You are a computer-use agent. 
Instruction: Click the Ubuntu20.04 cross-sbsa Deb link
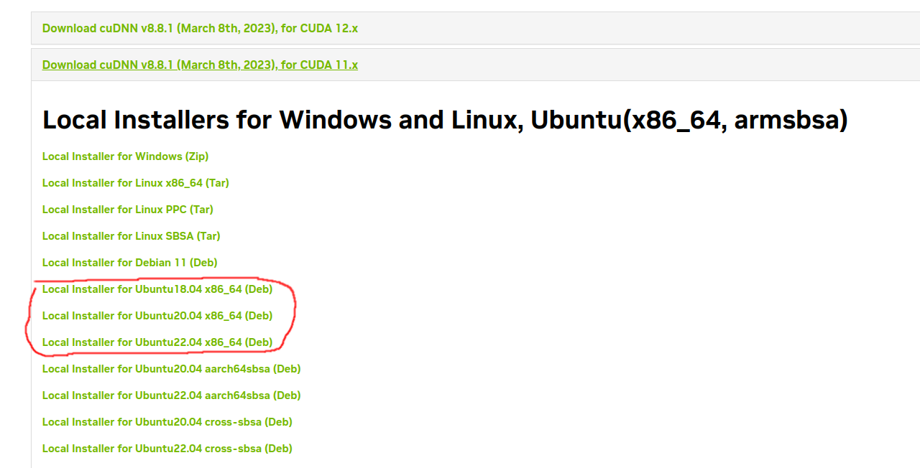click(x=167, y=421)
